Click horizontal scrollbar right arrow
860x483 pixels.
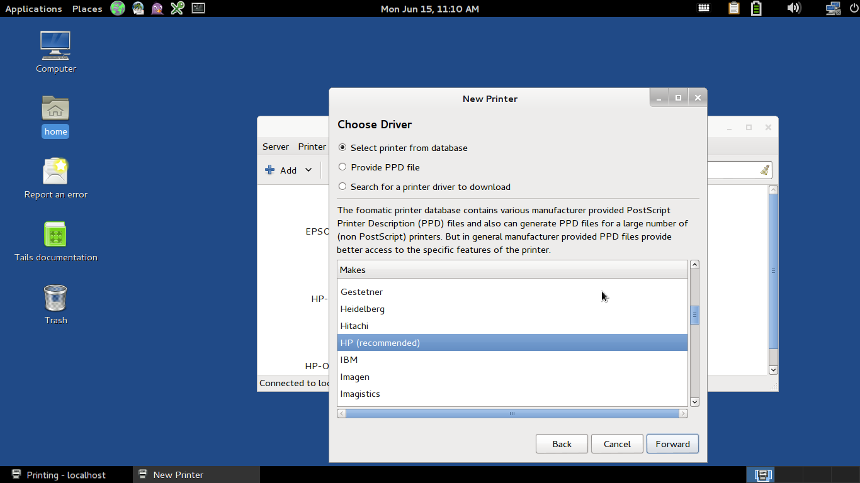point(683,413)
